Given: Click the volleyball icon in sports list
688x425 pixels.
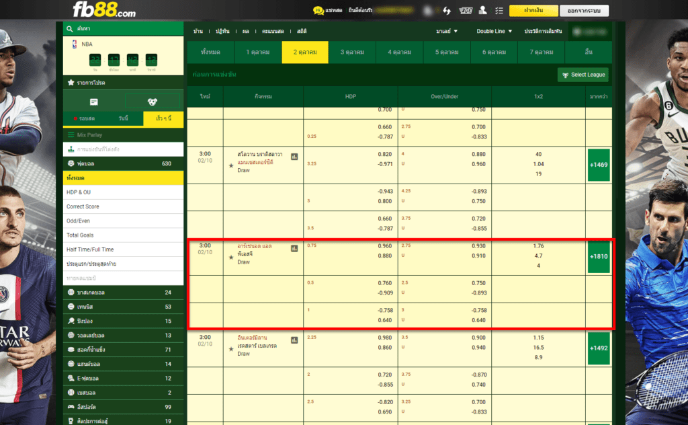Looking at the screenshot, I should tap(71, 335).
